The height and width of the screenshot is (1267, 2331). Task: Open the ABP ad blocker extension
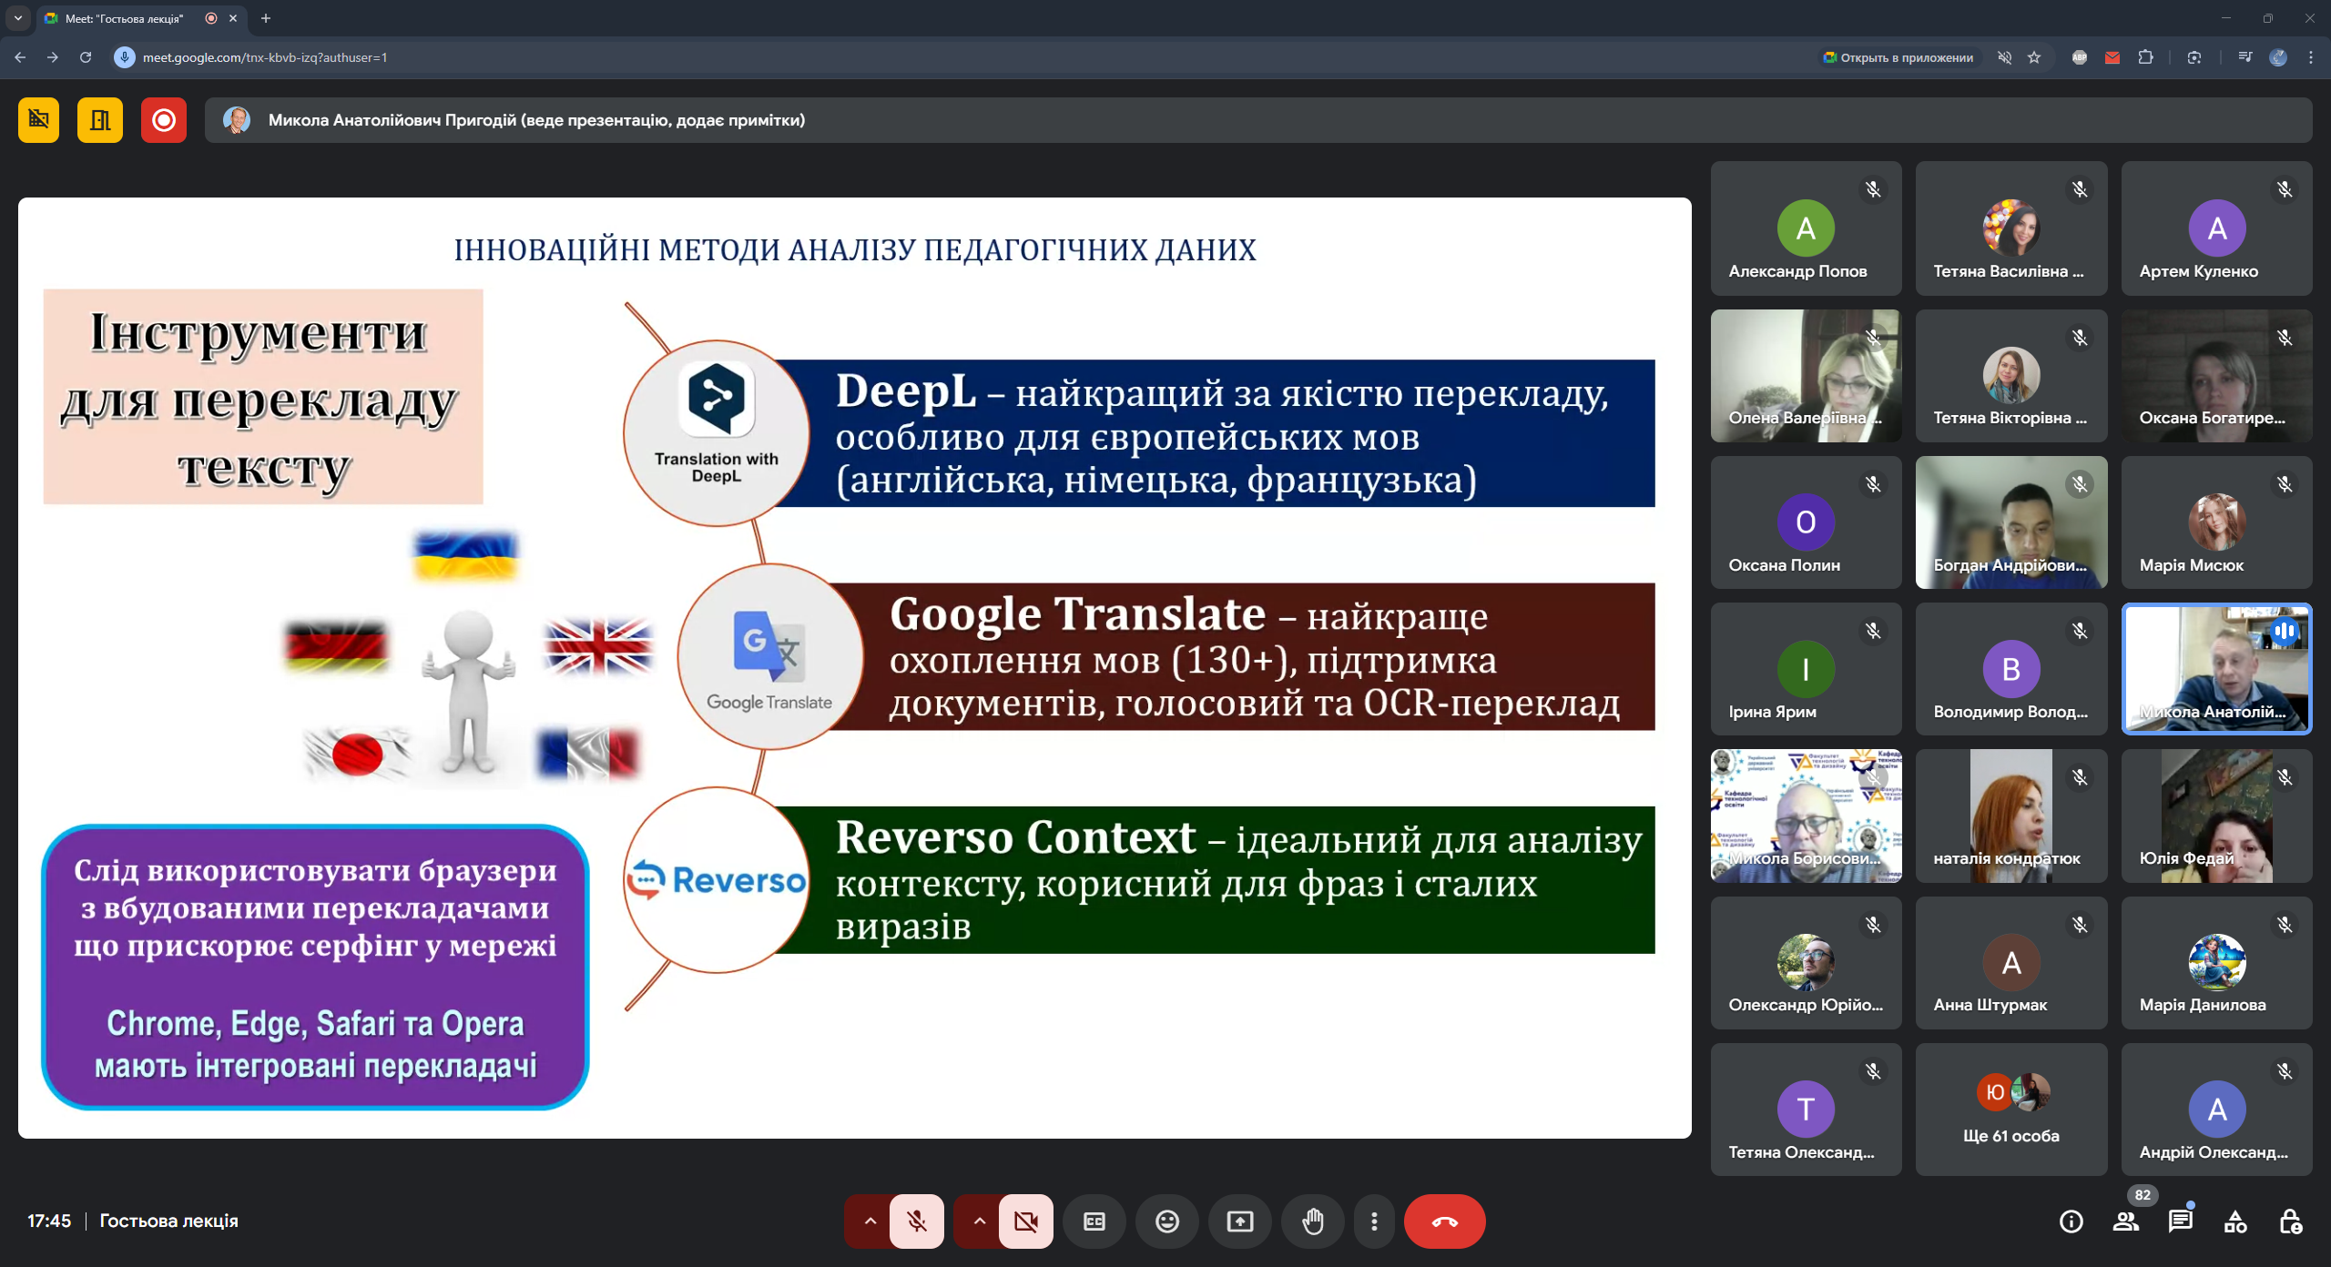point(2080,57)
